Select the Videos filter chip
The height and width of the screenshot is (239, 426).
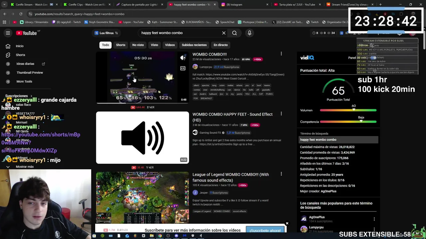tap(170, 45)
